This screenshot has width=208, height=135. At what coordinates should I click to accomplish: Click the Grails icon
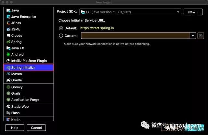[x=8, y=93]
